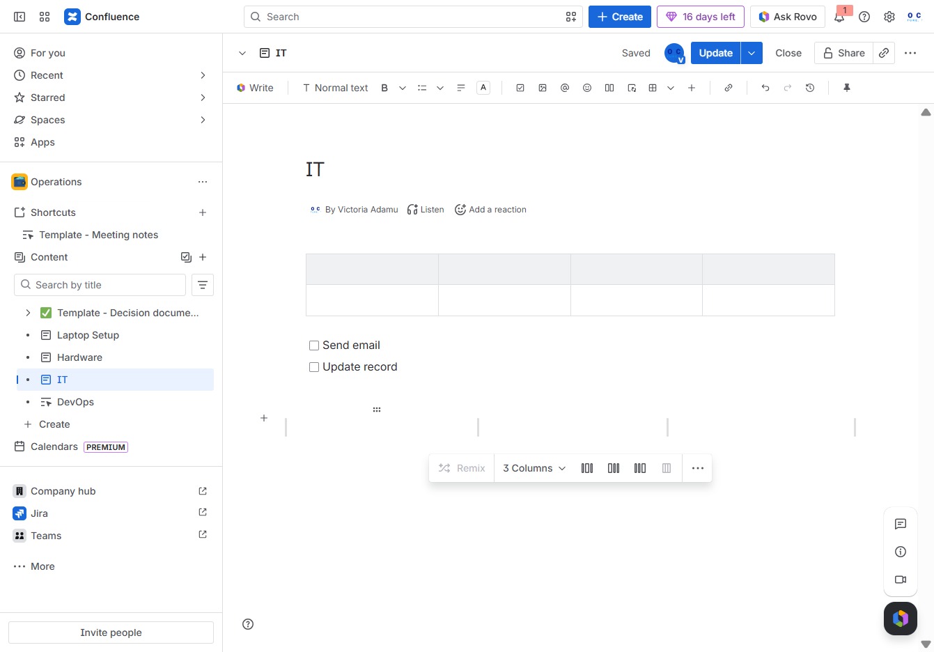Click the Create button
This screenshot has height=652, width=934.
coord(620,17)
